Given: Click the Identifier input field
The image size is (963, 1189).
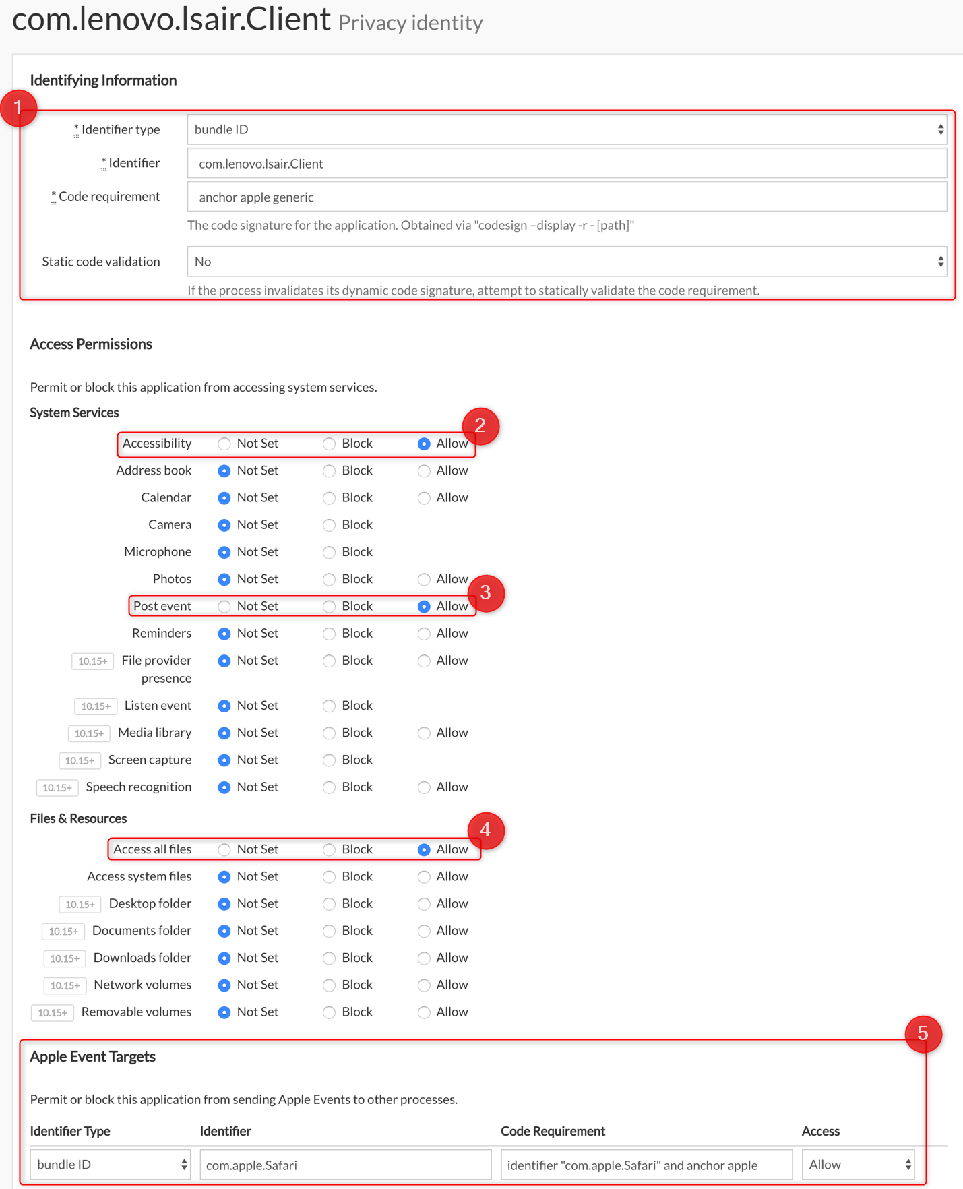Looking at the screenshot, I should tap(567, 163).
